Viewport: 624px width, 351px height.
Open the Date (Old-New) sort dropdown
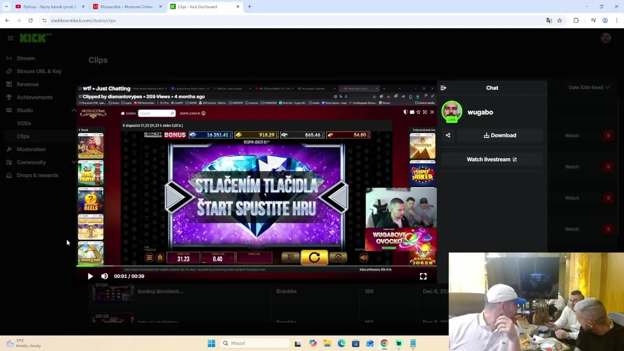pyautogui.click(x=589, y=87)
